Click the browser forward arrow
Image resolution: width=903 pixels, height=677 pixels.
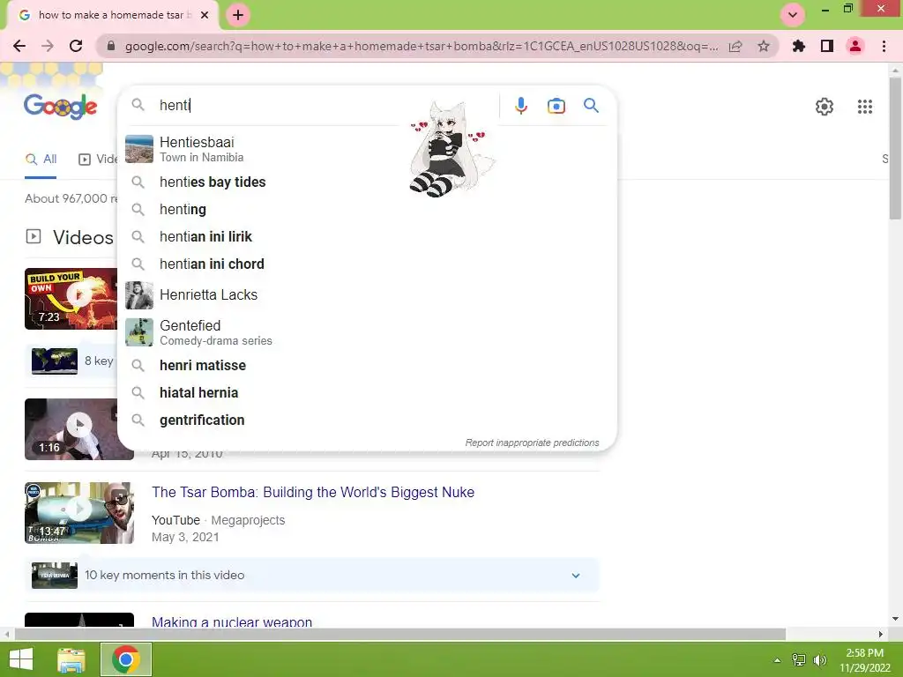pos(48,46)
